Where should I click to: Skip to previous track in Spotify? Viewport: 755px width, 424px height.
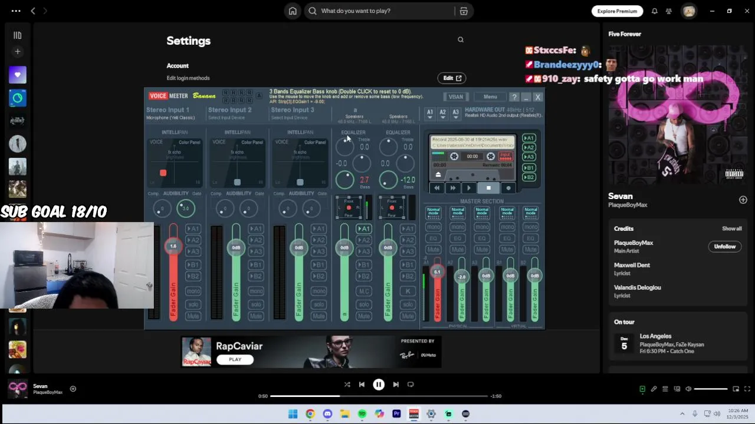[x=362, y=385]
